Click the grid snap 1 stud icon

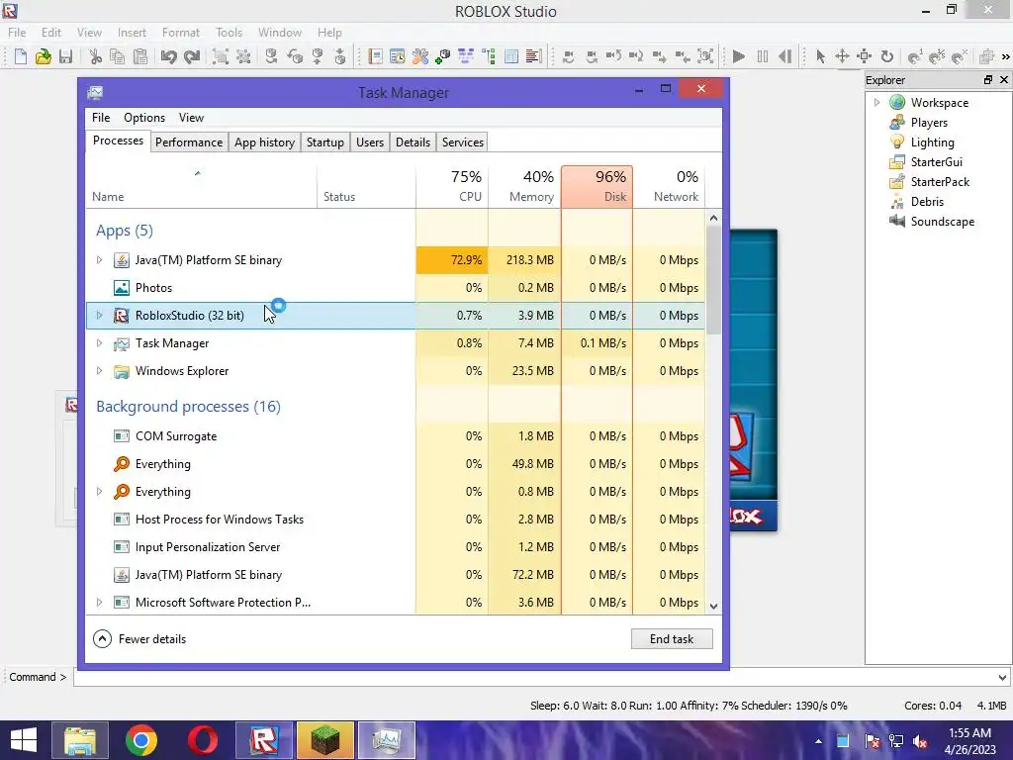915,56
